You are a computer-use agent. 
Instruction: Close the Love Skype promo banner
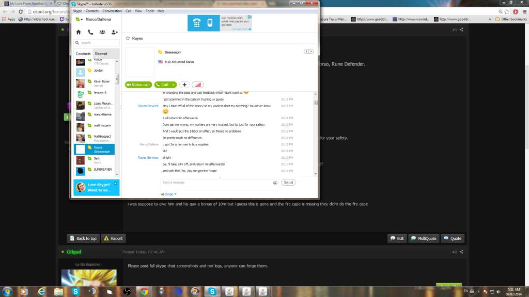click(x=115, y=183)
